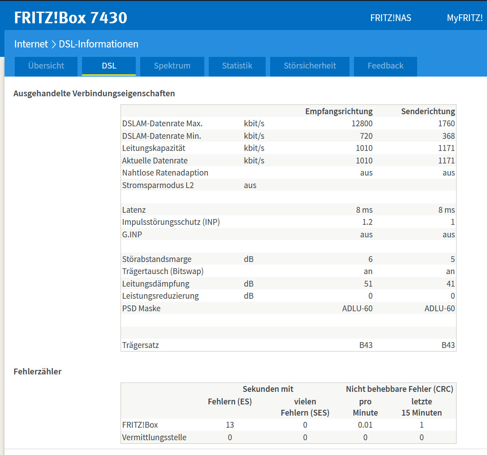Open the Statistik tab
The image size is (487, 455).
[237, 66]
